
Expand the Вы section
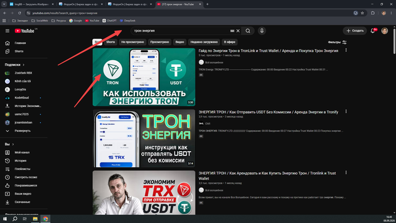pos(9,144)
